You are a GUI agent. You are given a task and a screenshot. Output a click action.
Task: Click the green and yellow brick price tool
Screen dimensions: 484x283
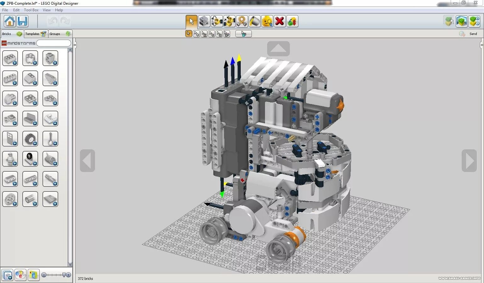[292, 21]
